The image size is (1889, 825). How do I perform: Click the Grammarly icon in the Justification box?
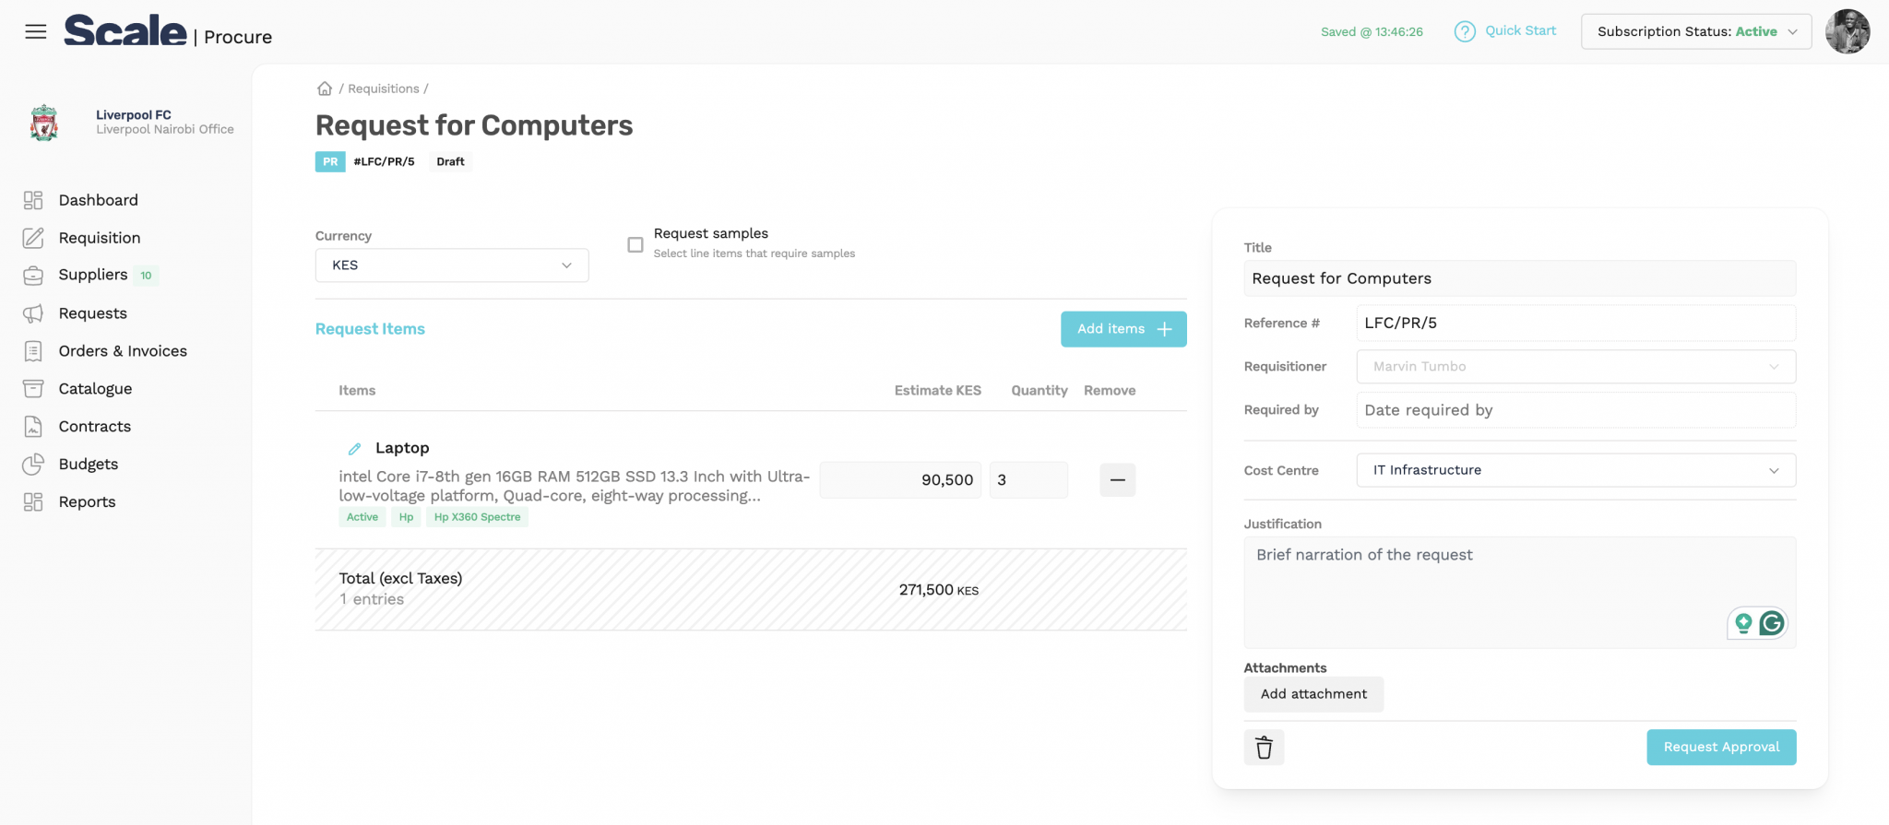coord(1773,623)
